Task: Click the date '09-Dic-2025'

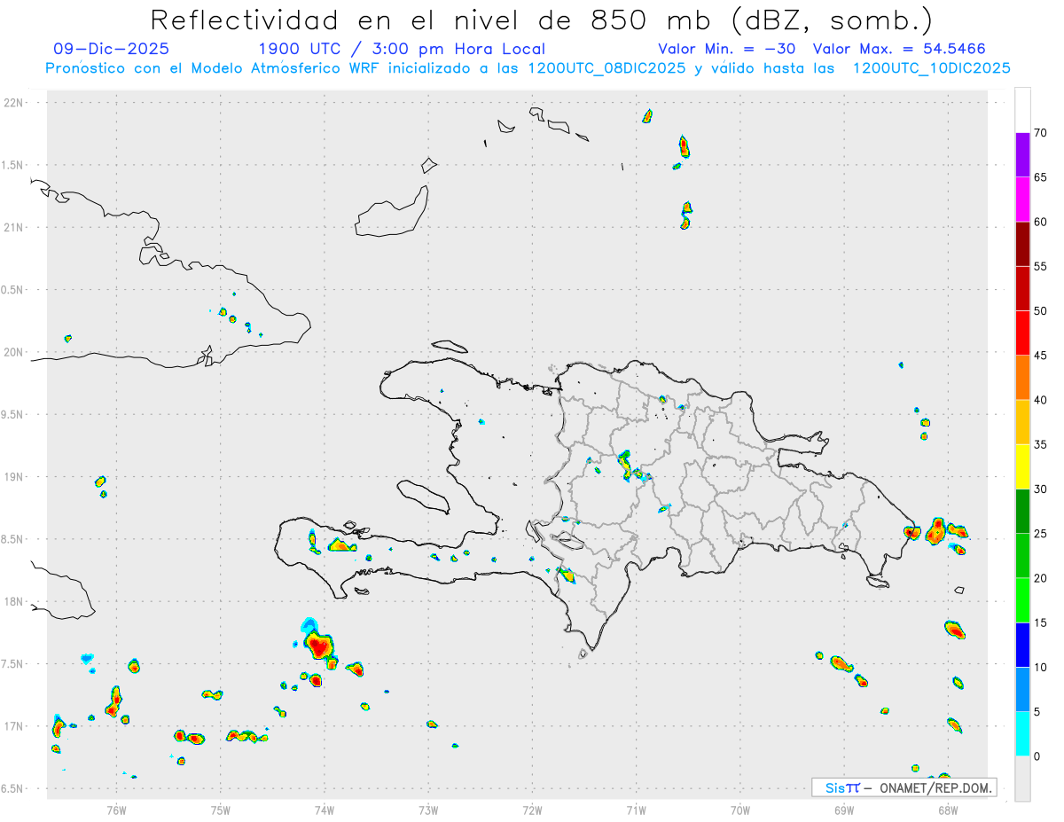Action: pyautogui.click(x=111, y=50)
